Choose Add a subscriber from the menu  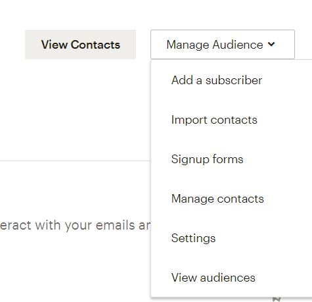click(217, 80)
